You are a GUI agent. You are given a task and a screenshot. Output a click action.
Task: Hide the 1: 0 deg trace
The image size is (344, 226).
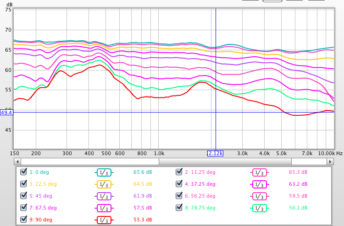coord(23,172)
